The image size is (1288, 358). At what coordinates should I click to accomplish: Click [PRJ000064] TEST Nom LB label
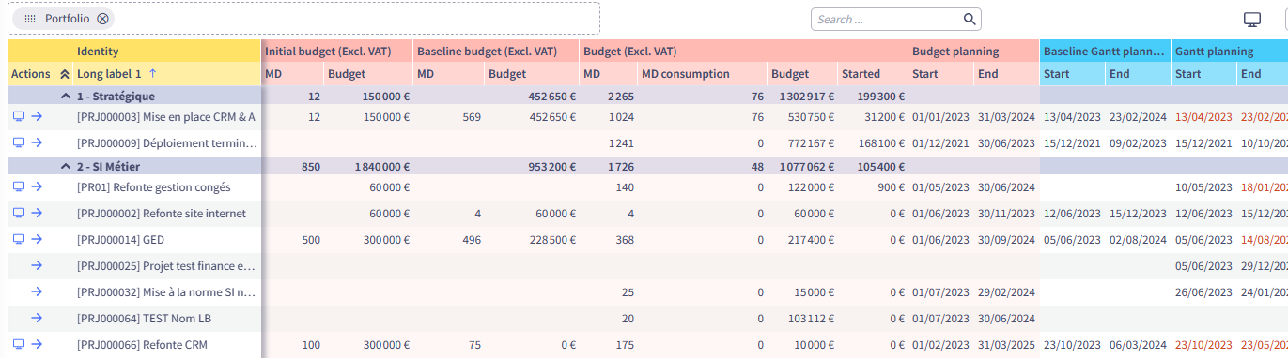click(x=144, y=318)
